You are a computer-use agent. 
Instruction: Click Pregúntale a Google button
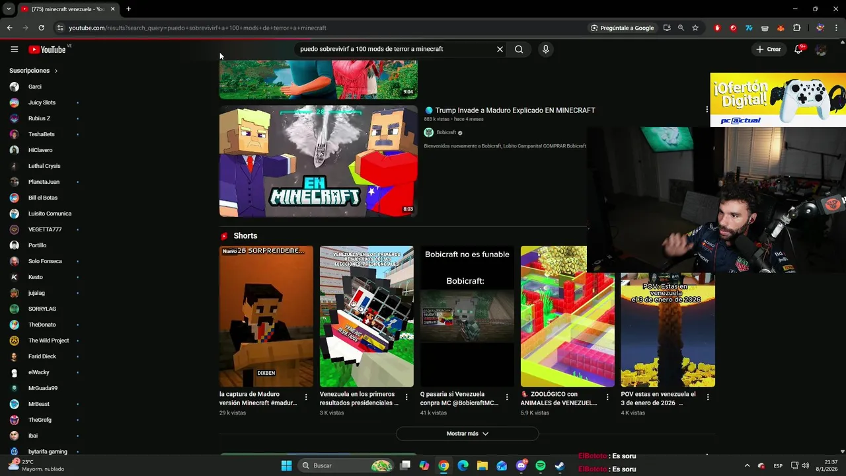[x=623, y=28]
